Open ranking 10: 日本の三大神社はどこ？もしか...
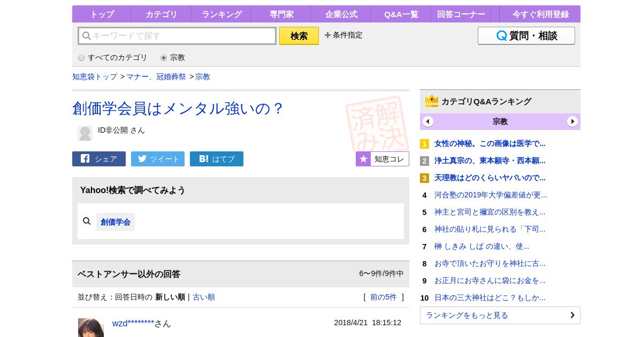This screenshot has height=337, width=642. pos(490,297)
